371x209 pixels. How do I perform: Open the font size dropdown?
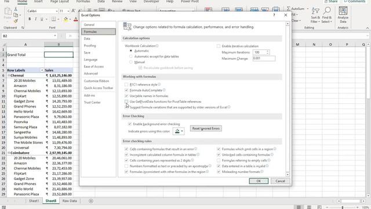pos(68,11)
